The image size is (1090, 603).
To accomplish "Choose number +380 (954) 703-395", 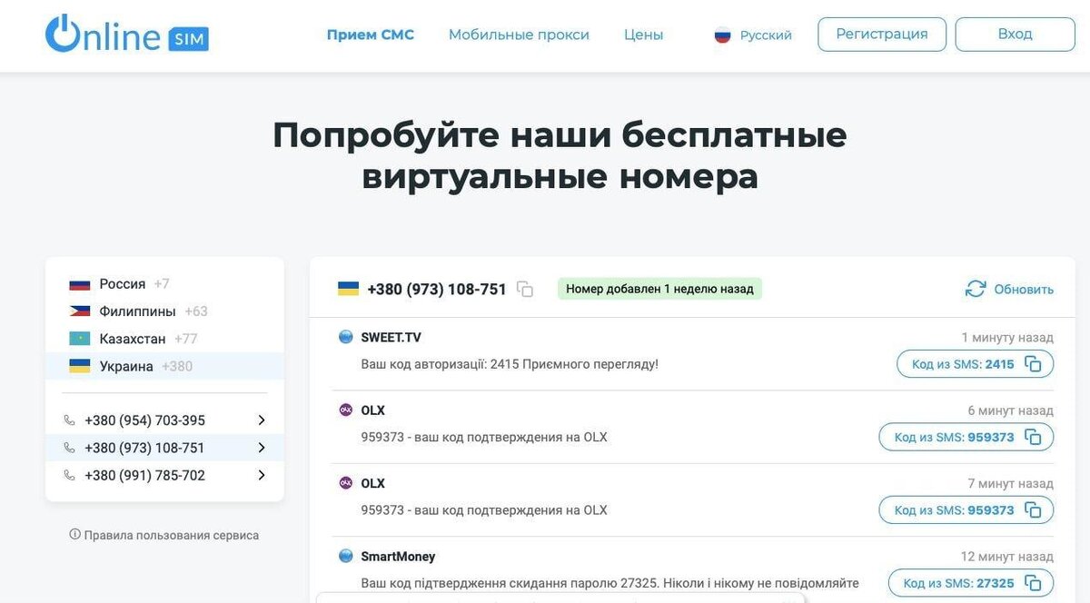I will tap(164, 420).
